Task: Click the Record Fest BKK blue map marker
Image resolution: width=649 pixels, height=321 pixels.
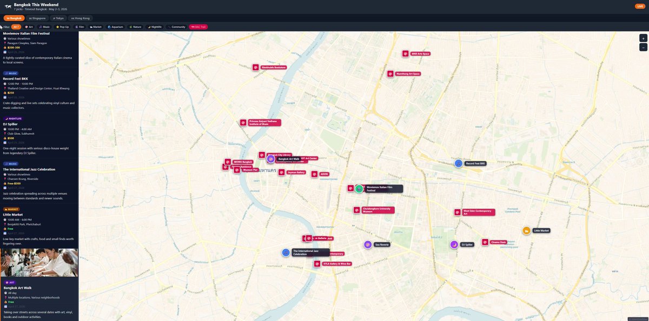Action: (459, 163)
